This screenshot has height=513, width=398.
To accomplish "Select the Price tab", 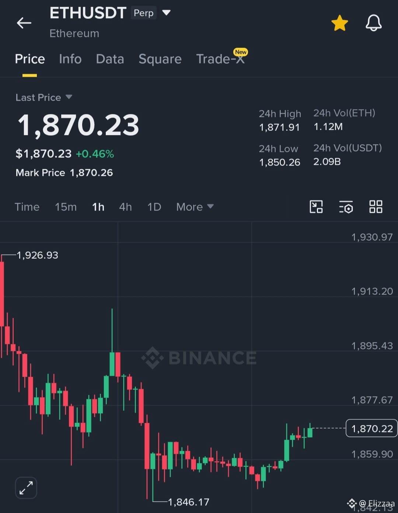I will 30,59.
